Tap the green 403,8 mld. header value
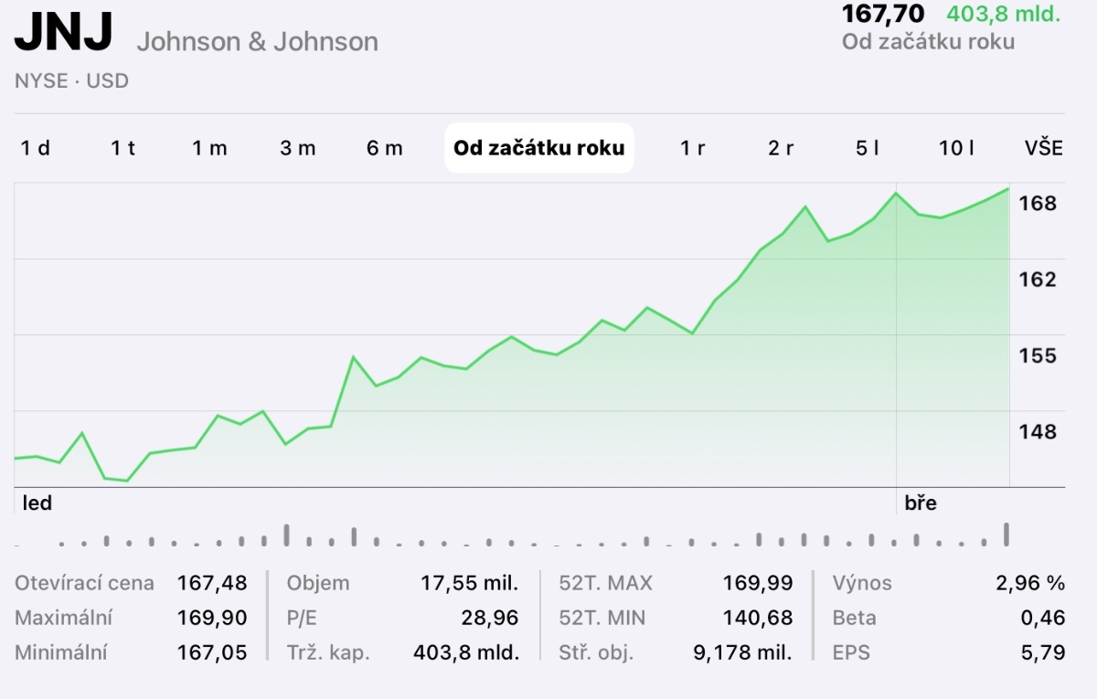The height and width of the screenshot is (699, 1097). pyautogui.click(x=1003, y=15)
